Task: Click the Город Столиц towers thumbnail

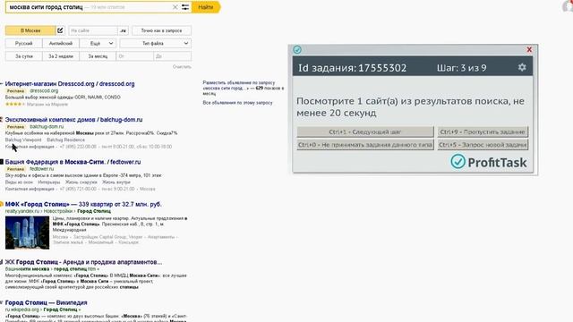Action: pyautogui.click(x=27, y=233)
